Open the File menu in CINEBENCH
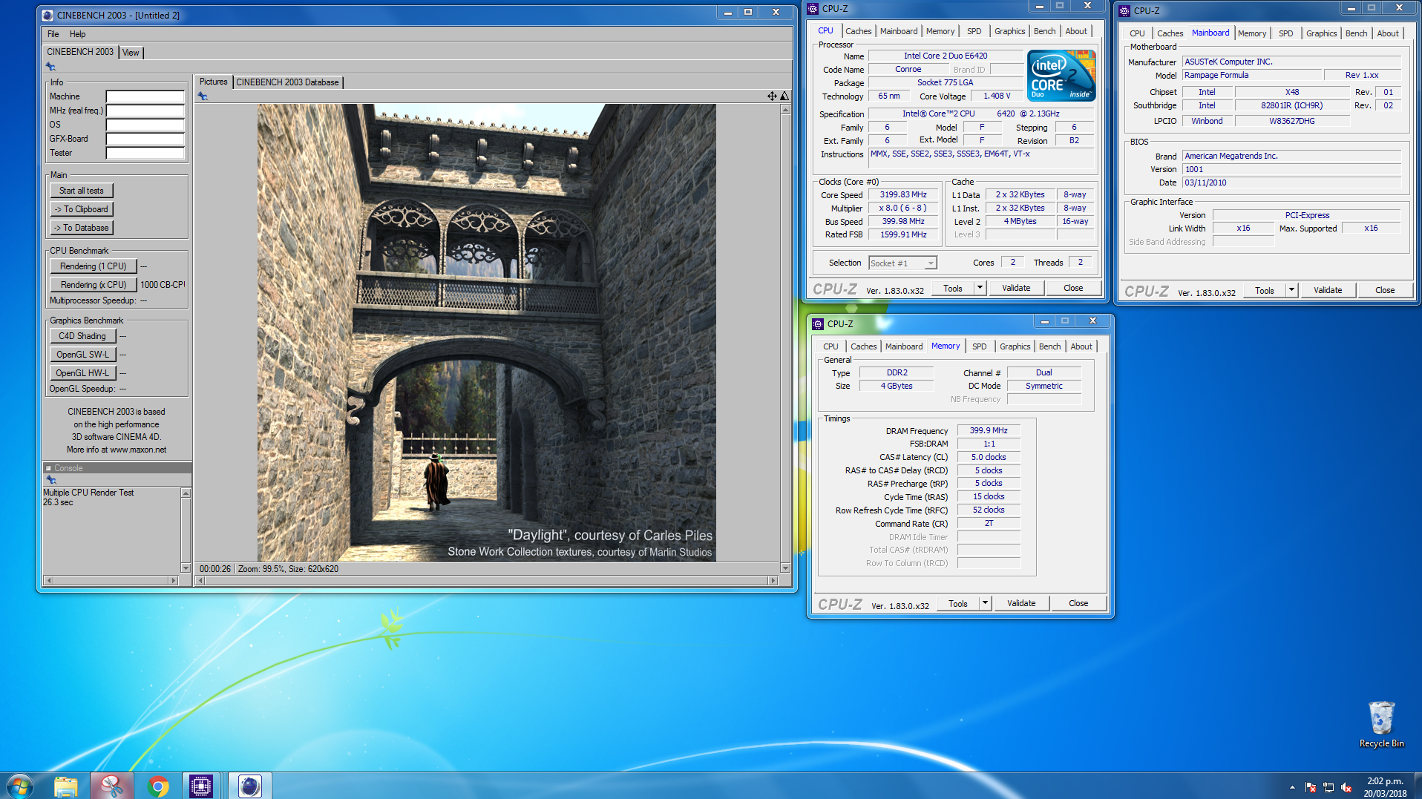This screenshot has width=1422, height=799. pyautogui.click(x=53, y=34)
